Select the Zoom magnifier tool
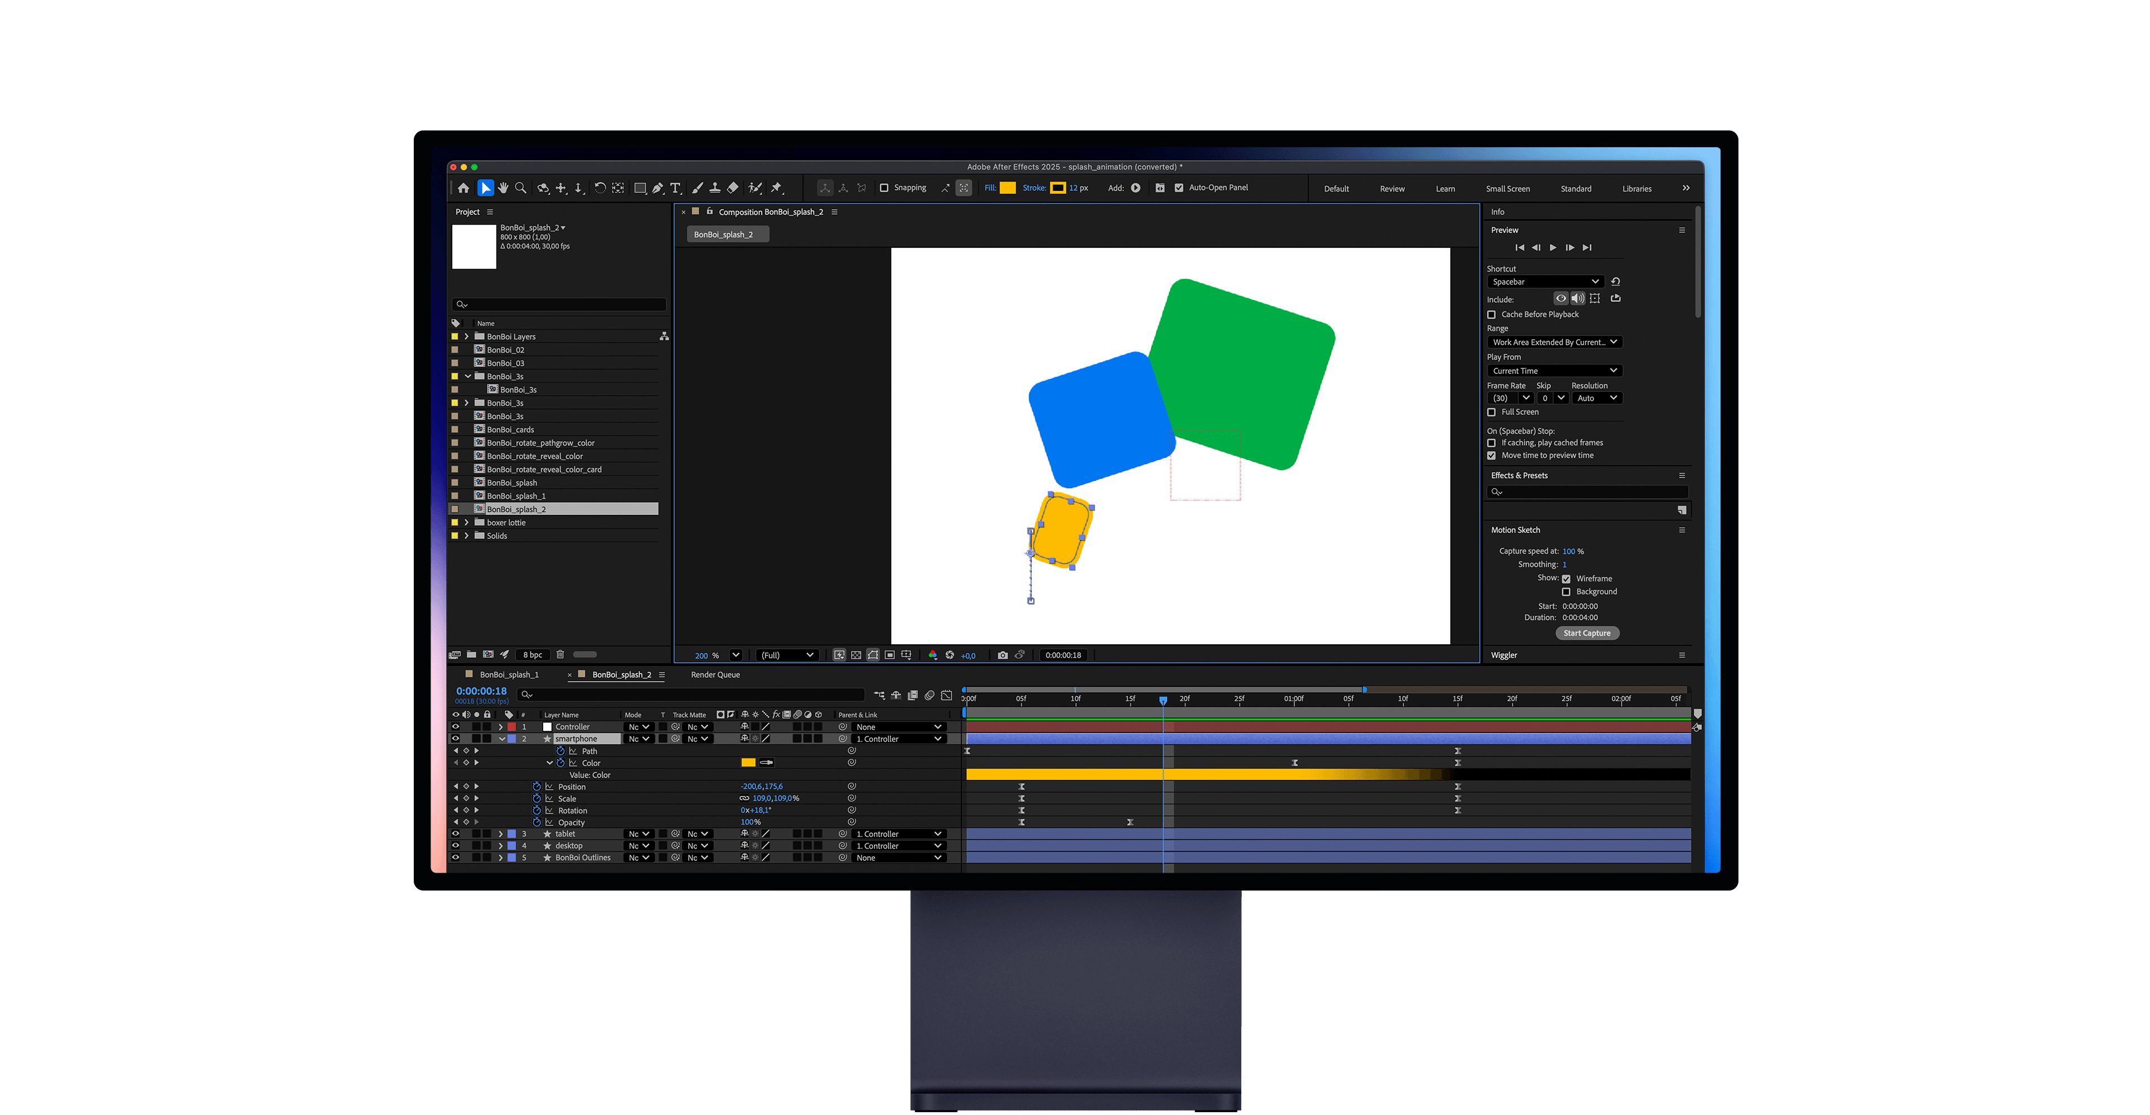The image size is (2150, 1115). point(521,189)
